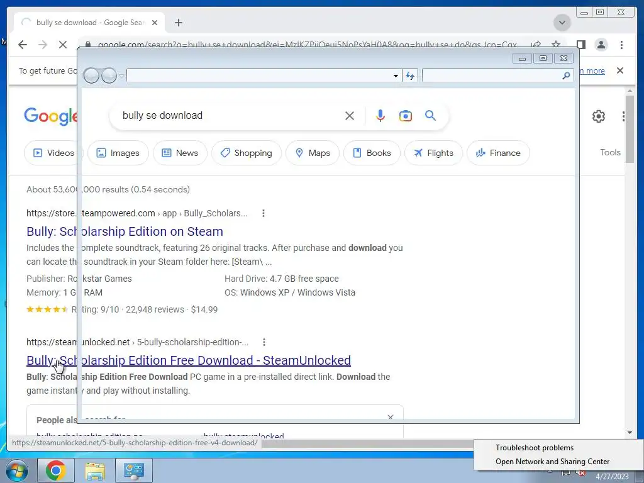
Task: Click the blue Google search magnifier
Action: 430,116
